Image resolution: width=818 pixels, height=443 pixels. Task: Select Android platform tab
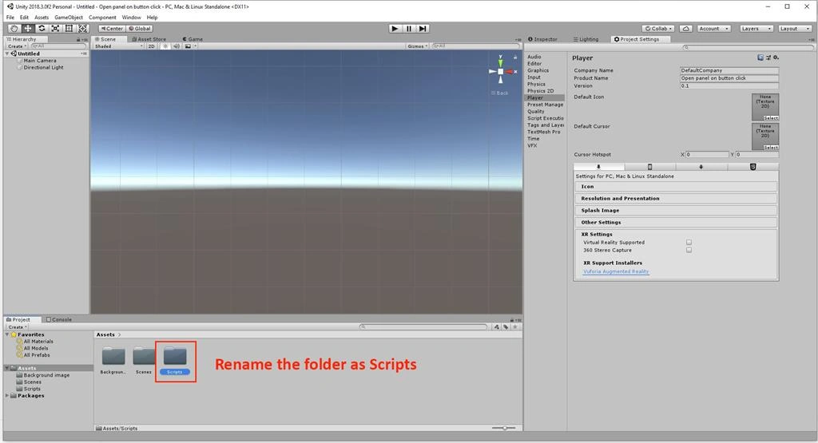701,167
